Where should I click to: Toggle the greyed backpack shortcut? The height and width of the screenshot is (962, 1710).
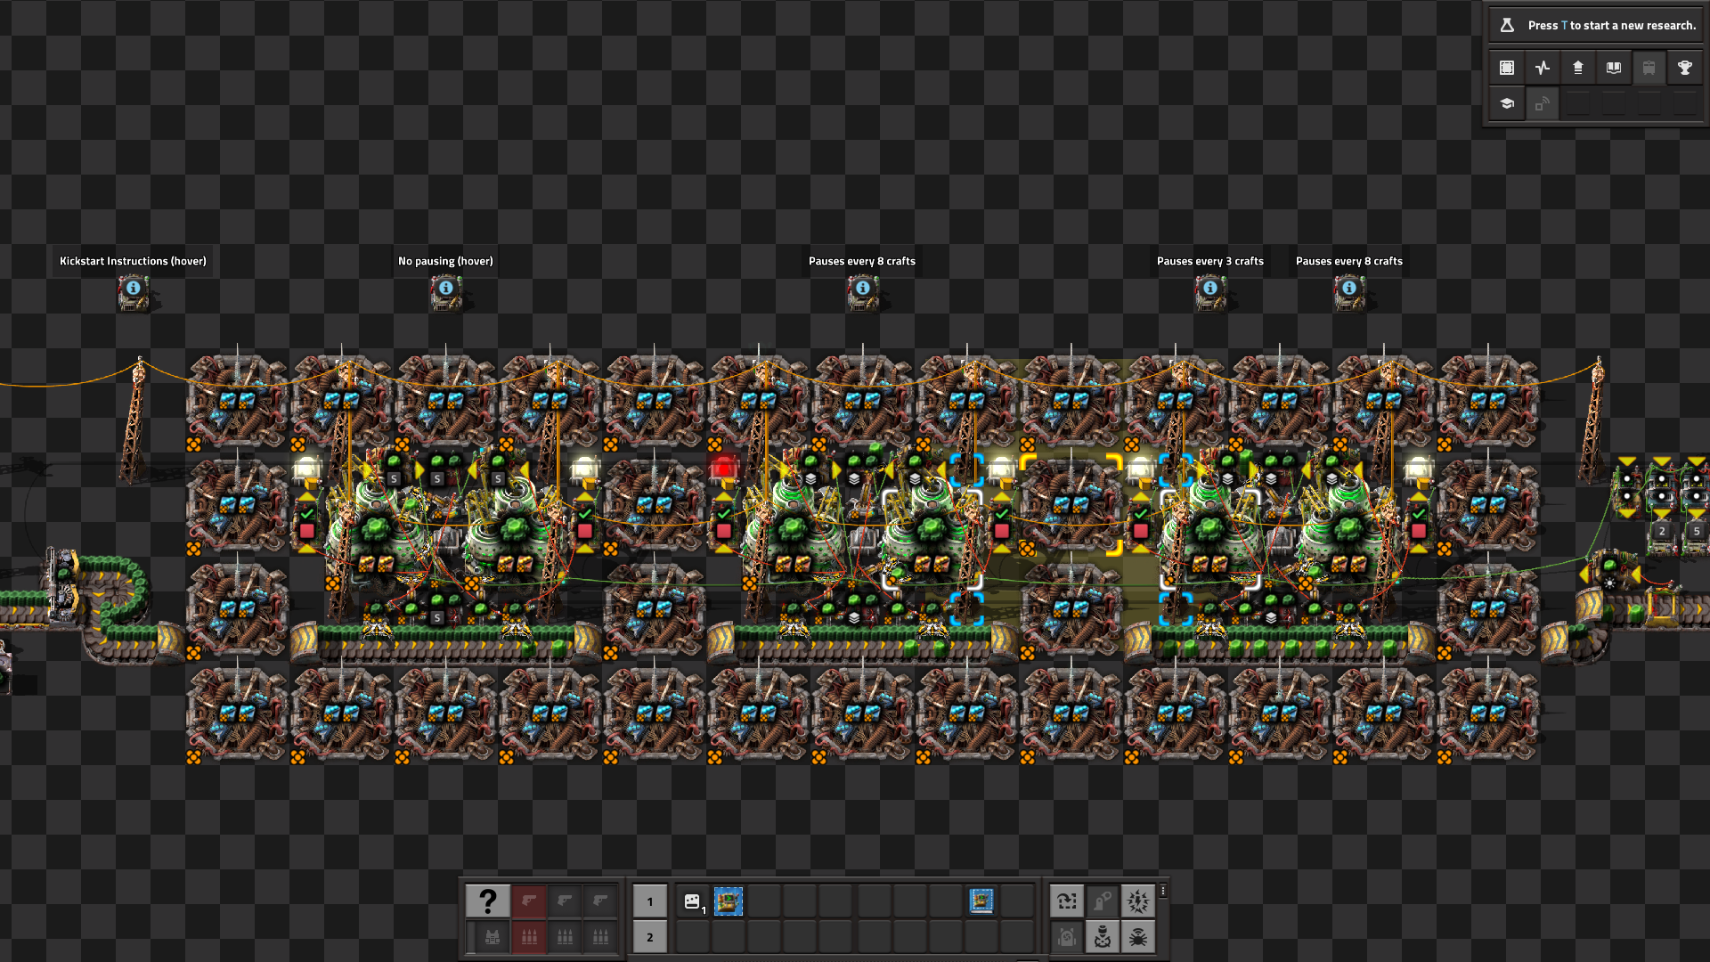pos(1067,937)
